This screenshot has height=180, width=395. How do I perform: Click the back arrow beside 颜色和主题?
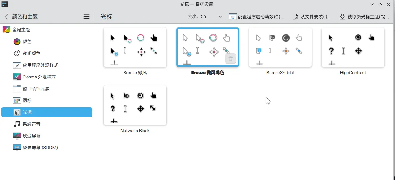pos(6,17)
